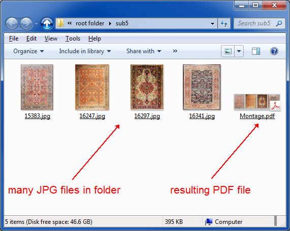Viewport: 290px width, 231px height.
Task: Click the folder icon in address bar
Action: [x=60, y=23]
